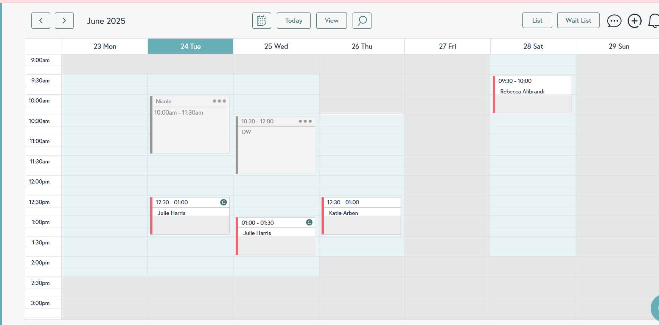
Task: Open the calendar search
Action: pyautogui.click(x=362, y=20)
